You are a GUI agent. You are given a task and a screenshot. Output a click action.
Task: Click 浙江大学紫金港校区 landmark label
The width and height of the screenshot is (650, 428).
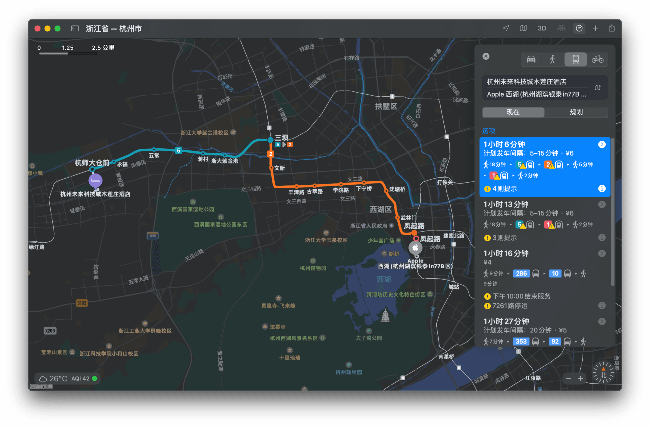(x=204, y=133)
